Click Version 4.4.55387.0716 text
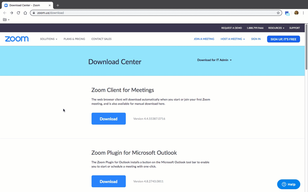The width and height of the screenshot is (308, 192). click(149, 119)
